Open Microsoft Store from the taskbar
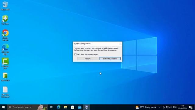195x110 pixels. click(73, 107)
